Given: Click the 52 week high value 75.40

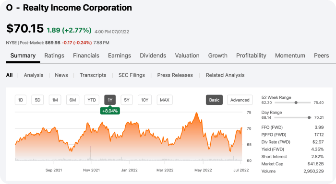Looking at the screenshot, I should point(318,103).
